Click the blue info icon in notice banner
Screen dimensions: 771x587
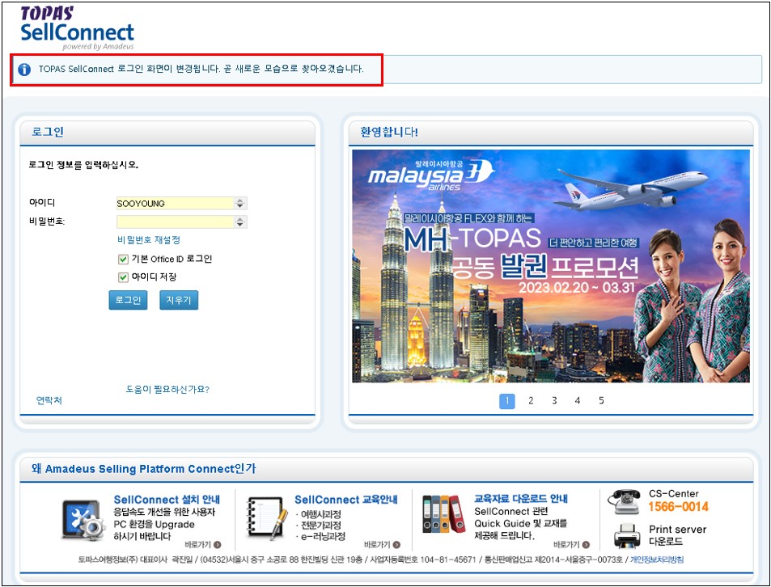[x=24, y=70]
